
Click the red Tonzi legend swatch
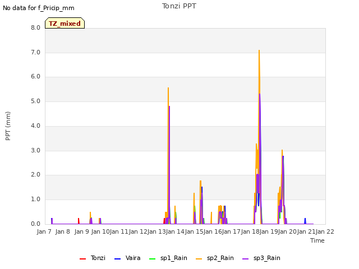pos(82,259)
